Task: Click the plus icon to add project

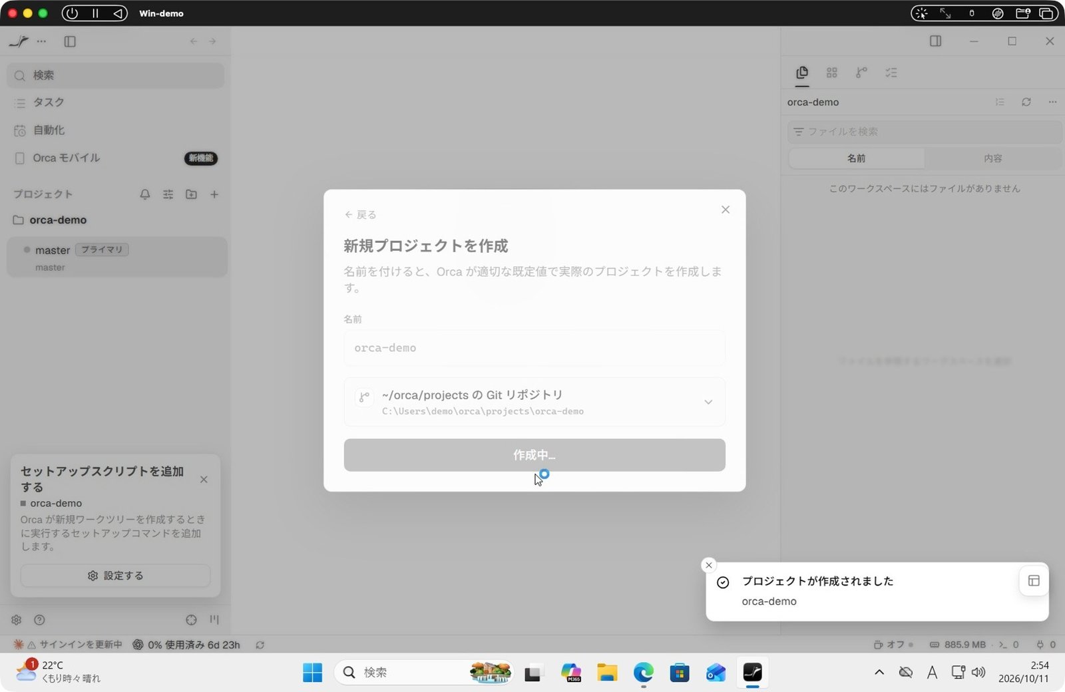Action: click(214, 194)
